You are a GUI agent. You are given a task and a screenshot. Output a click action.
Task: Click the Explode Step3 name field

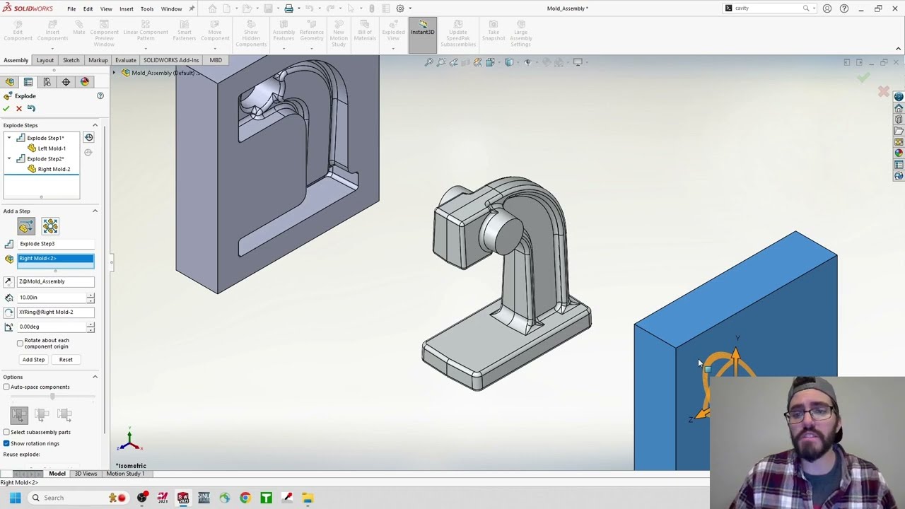coord(56,244)
